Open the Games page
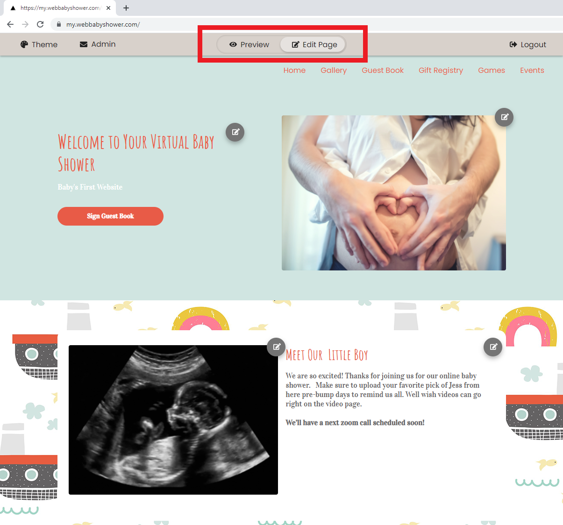This screenshot has height=525, width=563. point(492,70)
